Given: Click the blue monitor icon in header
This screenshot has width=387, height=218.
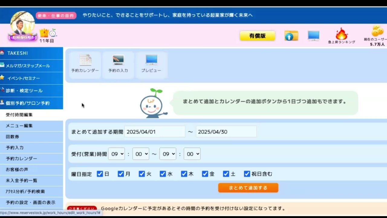Looking at the screenshot, I should [314, 35].
